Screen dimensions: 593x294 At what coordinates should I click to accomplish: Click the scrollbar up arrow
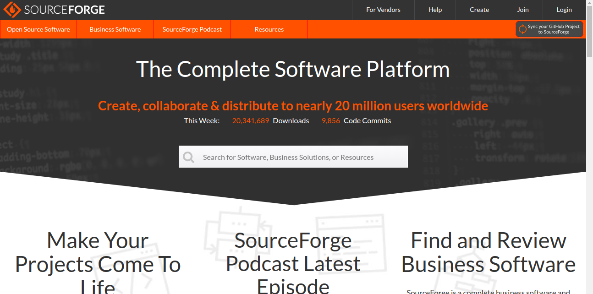click(x=589, y=4)
